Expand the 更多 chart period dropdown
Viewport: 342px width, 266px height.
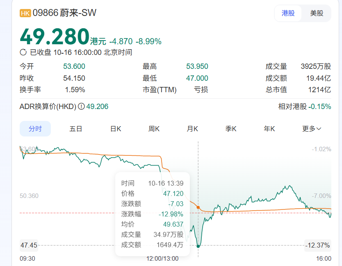[312, 129]
